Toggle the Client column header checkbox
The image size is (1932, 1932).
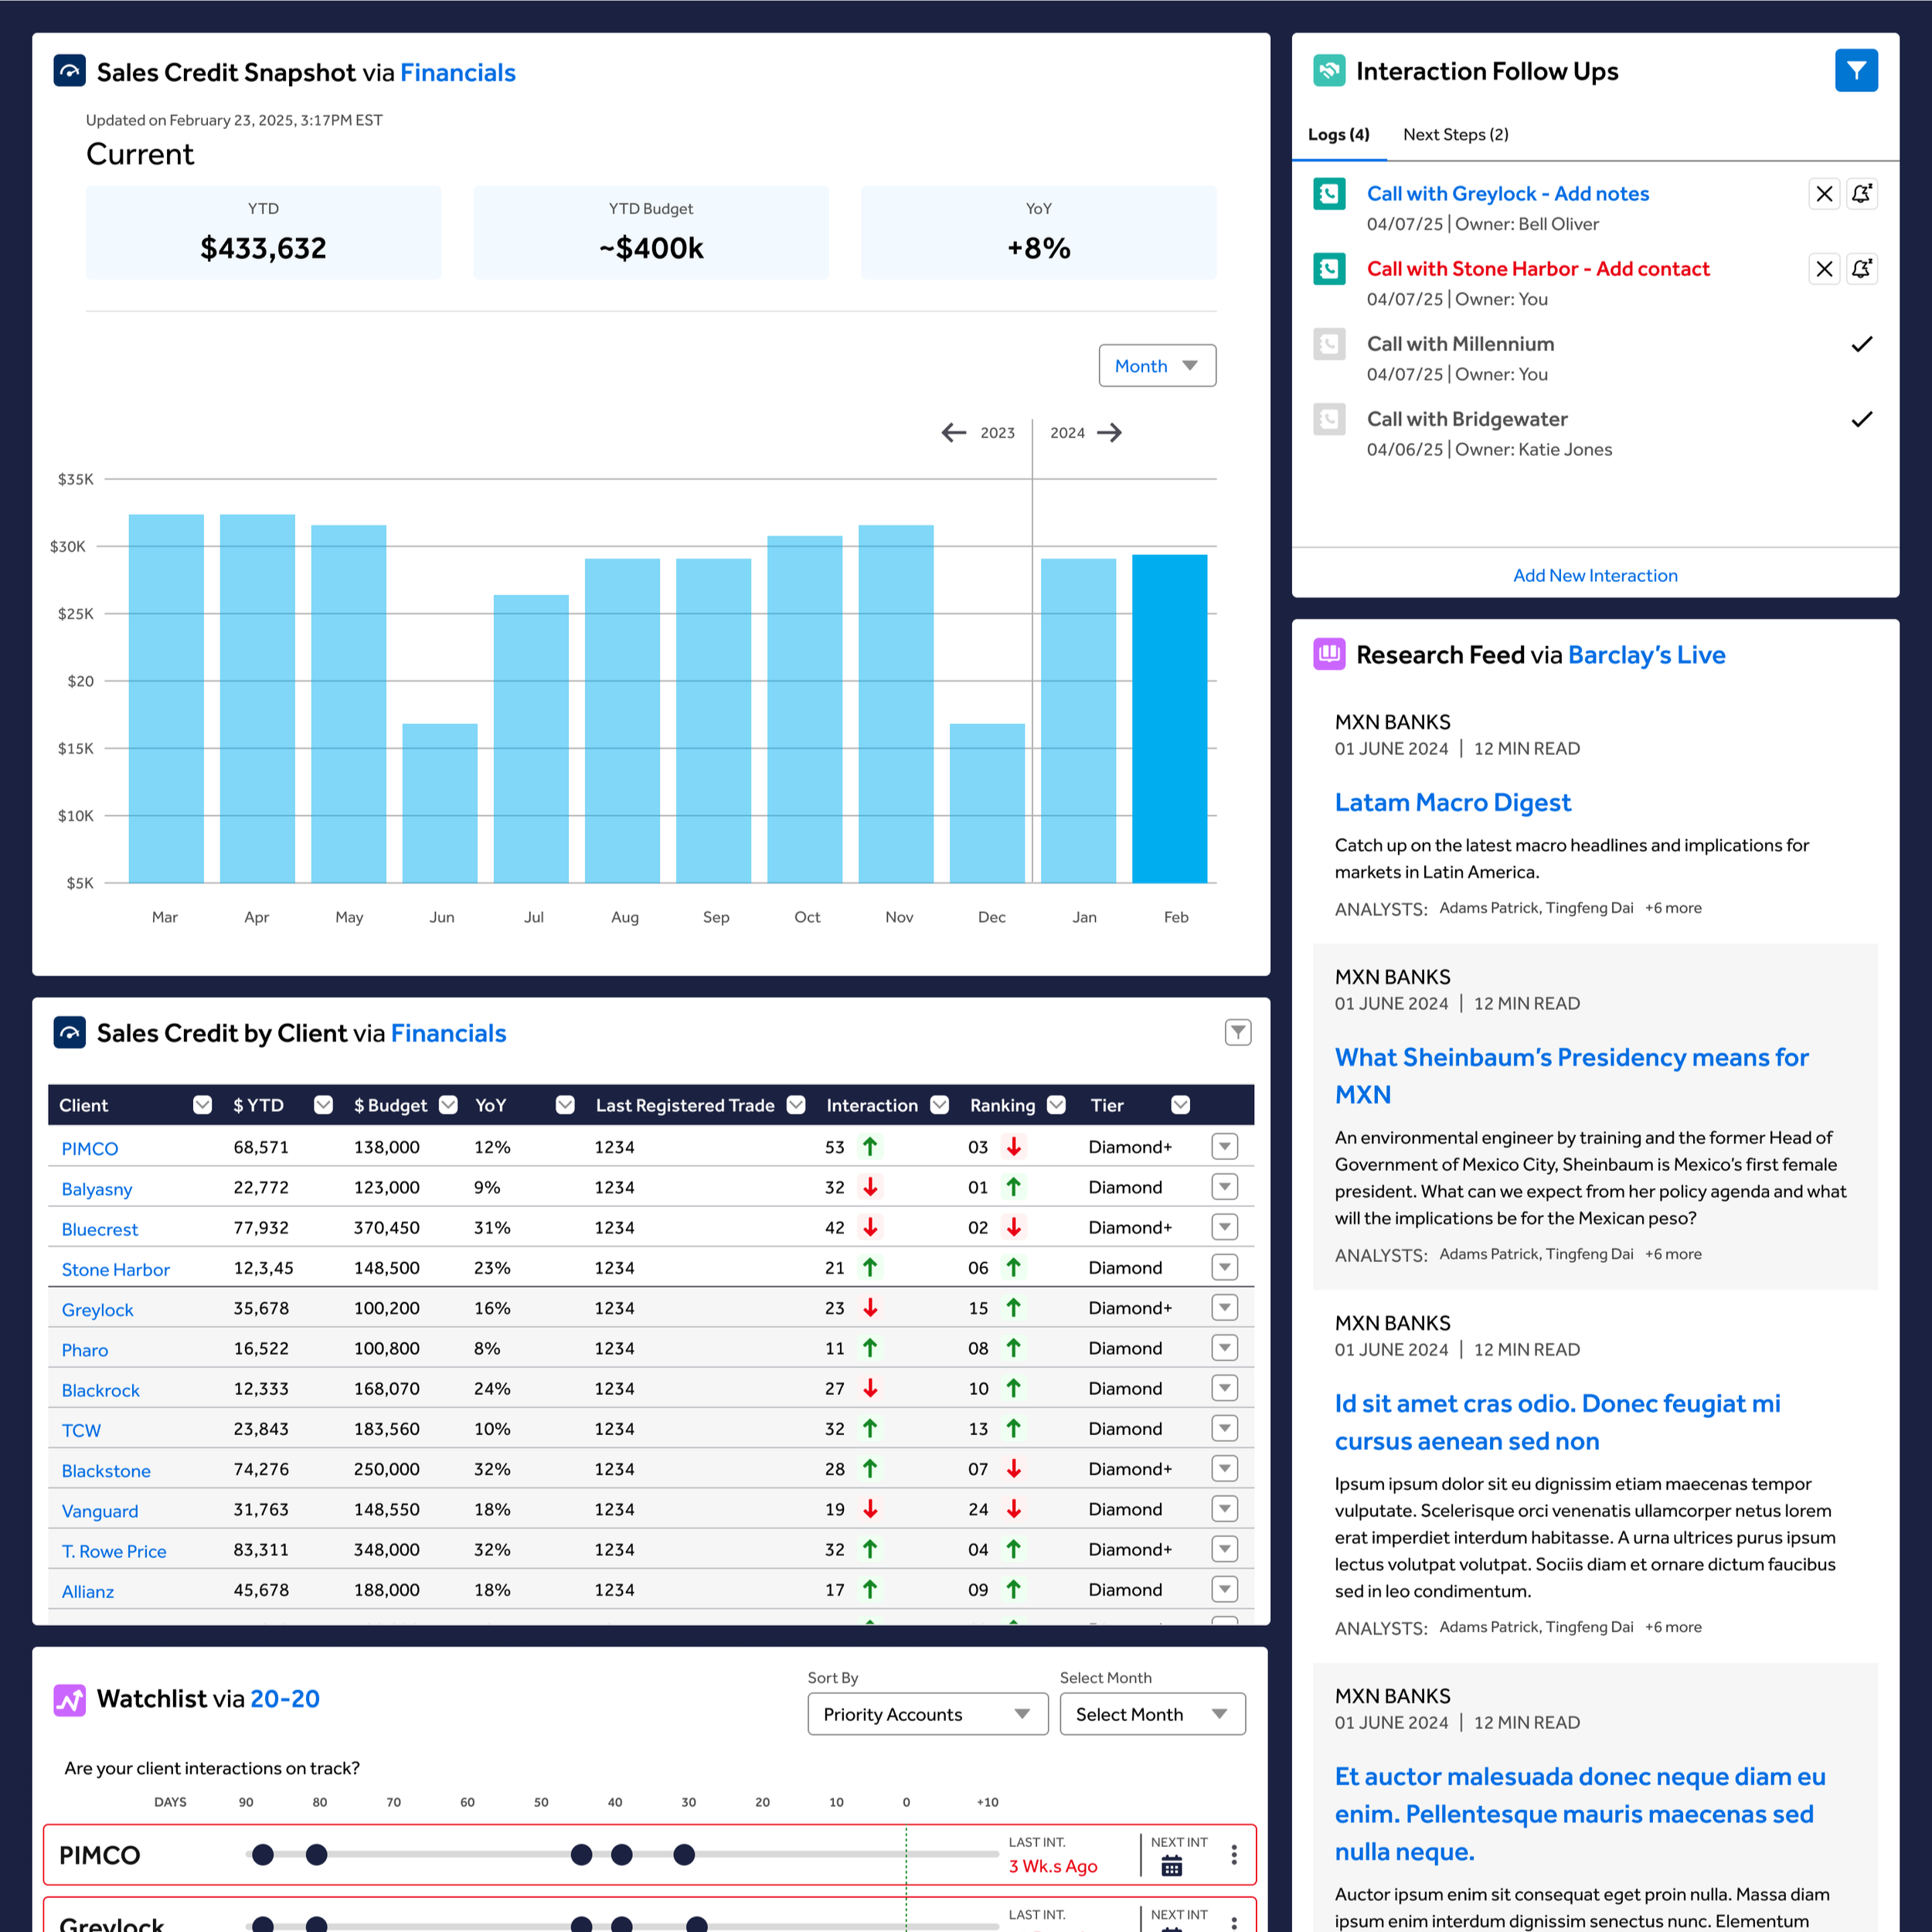pyautogui.click(x=202, y=1105)
